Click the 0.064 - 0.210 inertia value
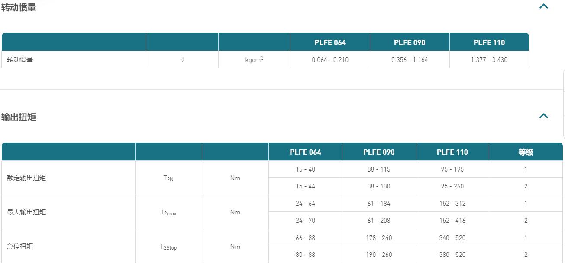The width and height of the screenshot is (565, 266). [x=330, y=60]
